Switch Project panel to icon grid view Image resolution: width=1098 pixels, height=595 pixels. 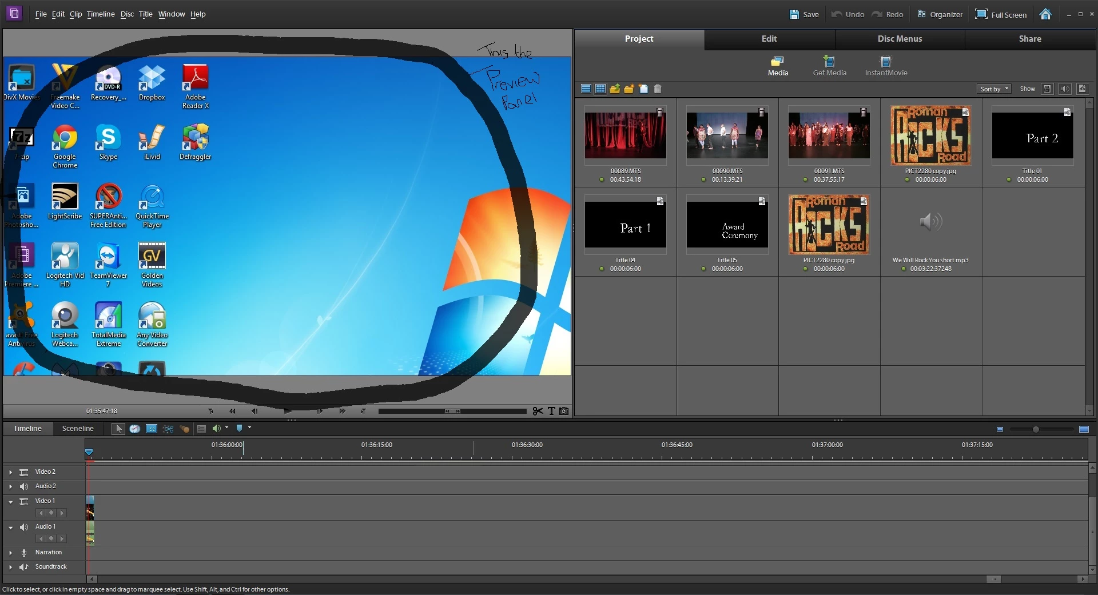pyautogui.click(x=600, y=89)
